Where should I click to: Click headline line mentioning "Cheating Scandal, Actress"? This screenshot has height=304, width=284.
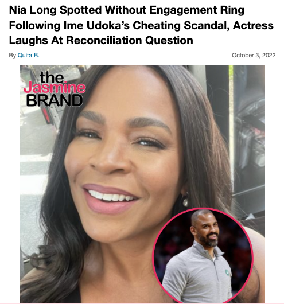pyautogui.click(x=141, y=25)
